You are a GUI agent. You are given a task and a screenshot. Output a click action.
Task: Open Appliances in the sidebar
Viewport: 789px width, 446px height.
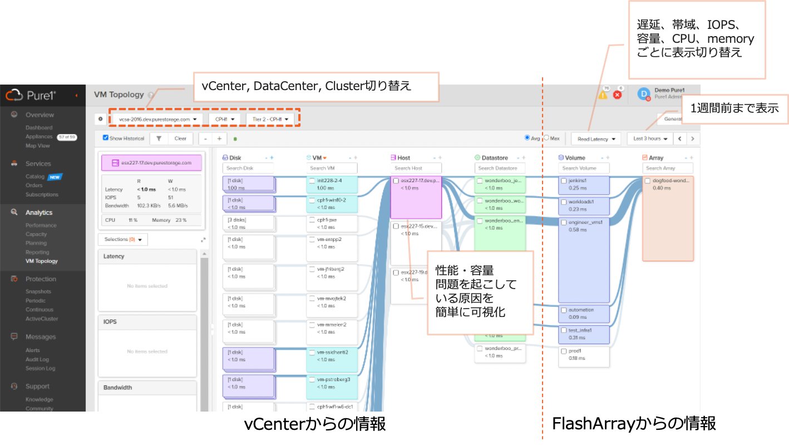point(39,136)
